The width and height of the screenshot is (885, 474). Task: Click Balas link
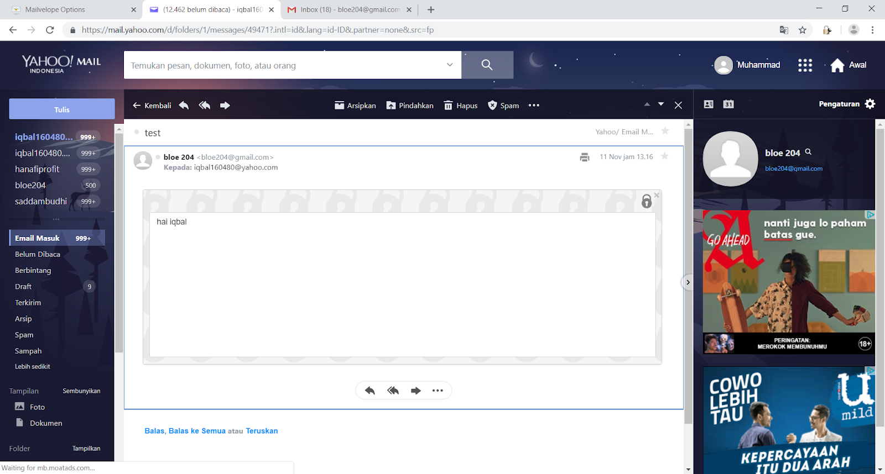coord(154,431)
